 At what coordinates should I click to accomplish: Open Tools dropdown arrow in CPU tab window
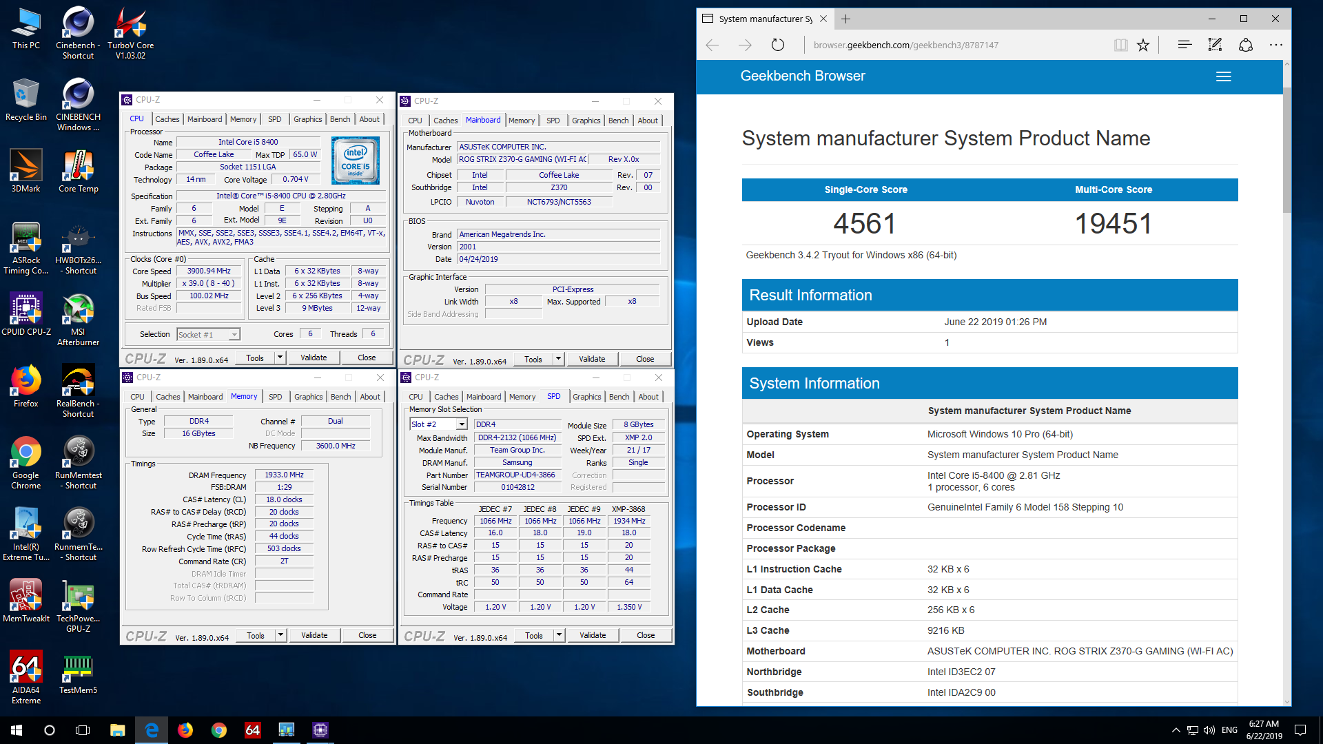[280, 358]
